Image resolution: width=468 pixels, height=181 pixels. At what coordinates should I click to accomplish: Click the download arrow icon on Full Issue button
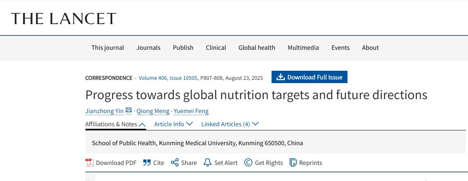[281, 77]
